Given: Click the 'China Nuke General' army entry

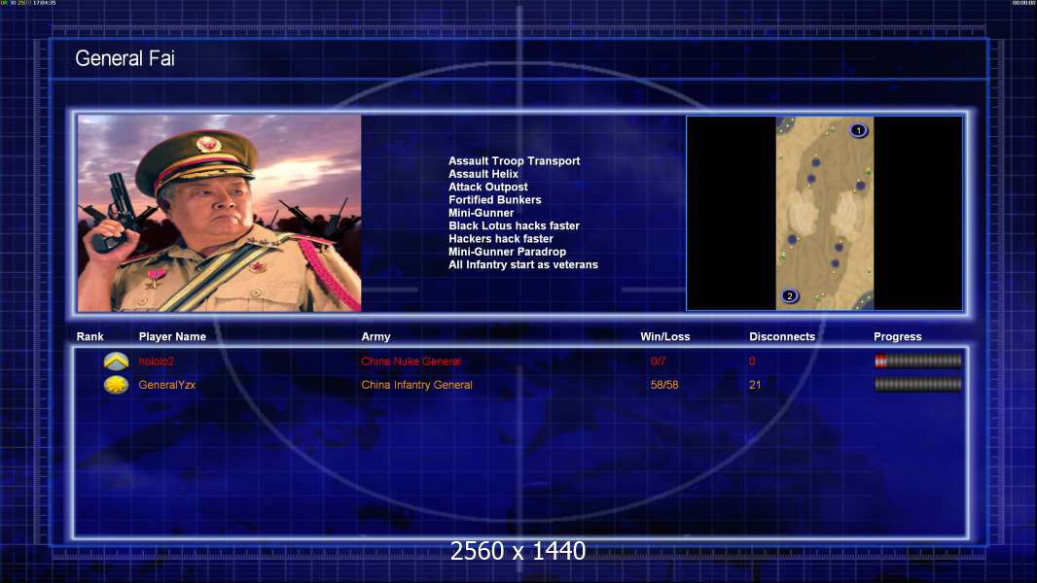Looking at the screenshot, I should click(x=411, y=361).
